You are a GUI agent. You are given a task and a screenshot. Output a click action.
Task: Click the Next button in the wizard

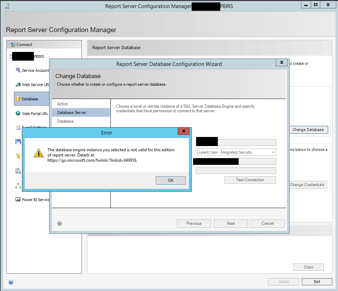[x=231, y=223]
